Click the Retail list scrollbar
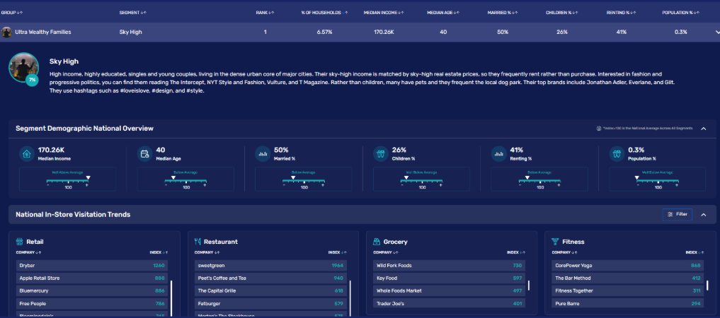This screenshot has height=318, width=720. tap(171, 298)
